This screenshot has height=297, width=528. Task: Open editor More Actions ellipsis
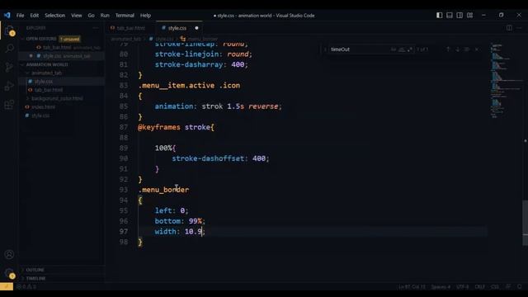(x=519, y=28)
